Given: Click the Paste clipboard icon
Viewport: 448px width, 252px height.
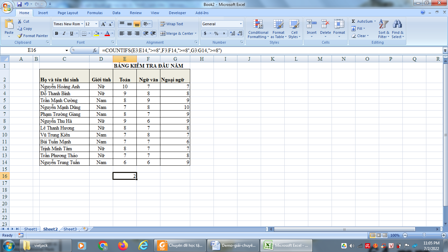Looking at the screenshot, I should (x=9, y=25).
